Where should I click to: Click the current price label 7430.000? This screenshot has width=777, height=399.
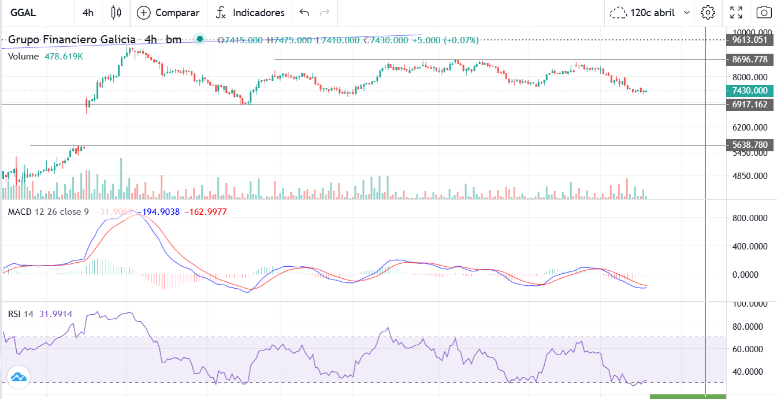749,91
